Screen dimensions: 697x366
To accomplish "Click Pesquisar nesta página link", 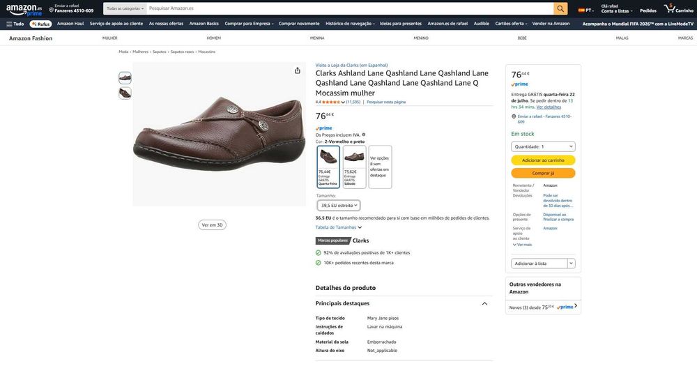I will (x=386, y=102).
